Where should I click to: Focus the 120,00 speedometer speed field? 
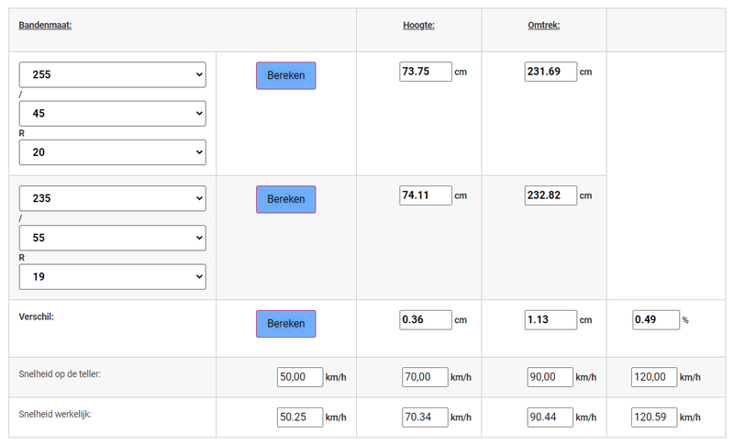(x=655, y=377)
